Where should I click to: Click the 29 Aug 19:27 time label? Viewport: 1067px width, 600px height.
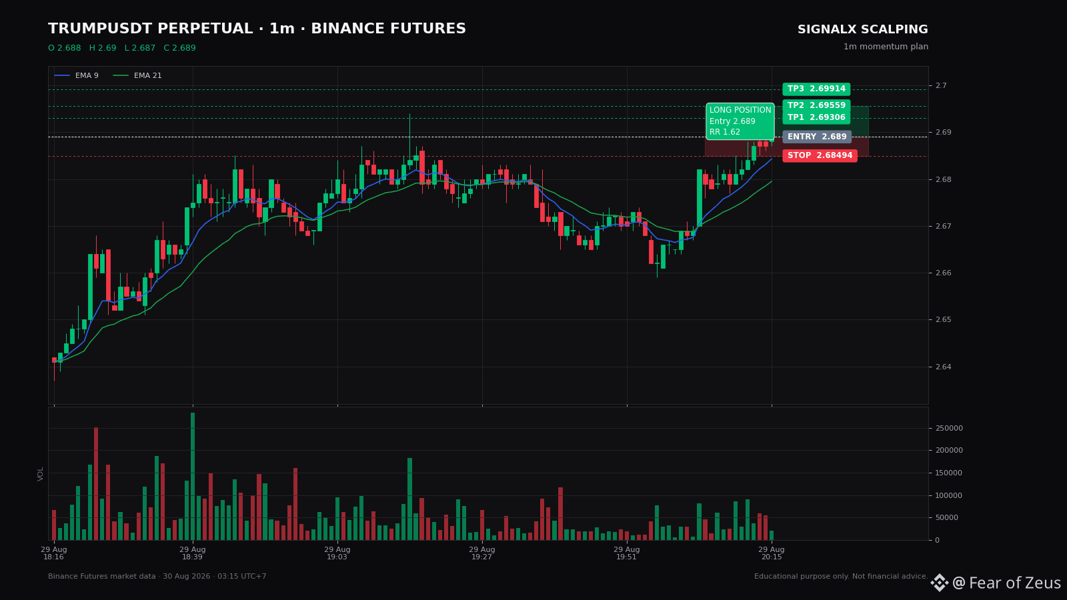482,553
